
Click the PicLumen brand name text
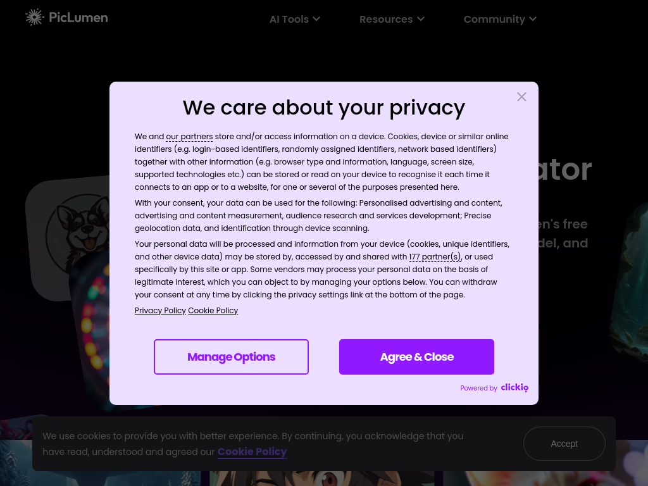click(x=78, y=18)
